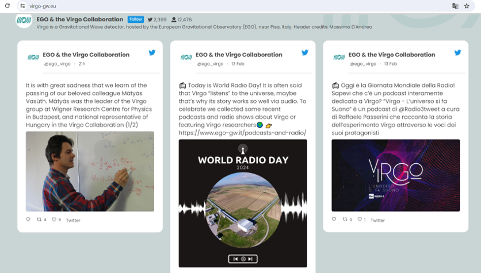Click 13 Feb date on World Radio Day tweet
481x273 pixels.
(x=238, y=64)
